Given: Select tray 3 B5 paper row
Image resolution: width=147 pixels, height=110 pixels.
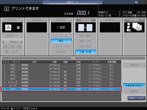Looking at the screenshot, I should (x=61, y=72).
